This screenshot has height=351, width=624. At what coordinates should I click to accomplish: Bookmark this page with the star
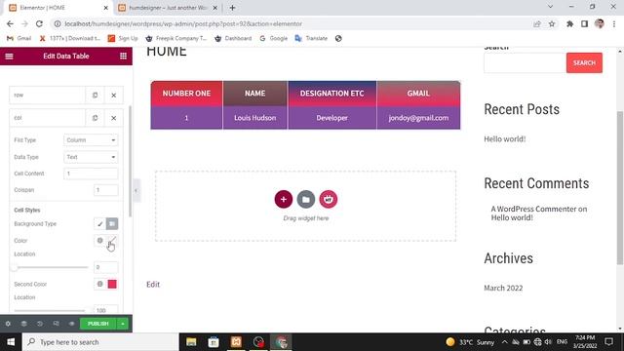[x=552, y=23]
